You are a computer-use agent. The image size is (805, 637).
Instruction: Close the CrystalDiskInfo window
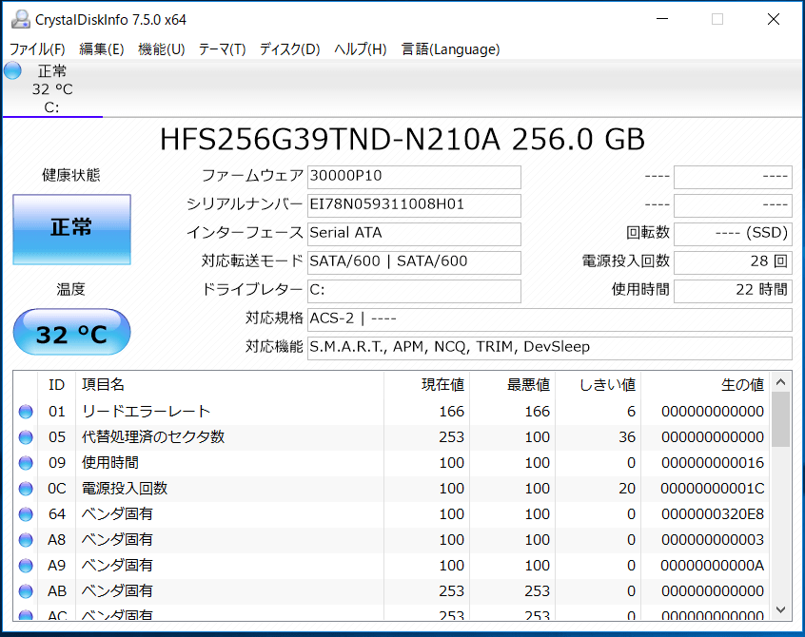coord(774,19)
